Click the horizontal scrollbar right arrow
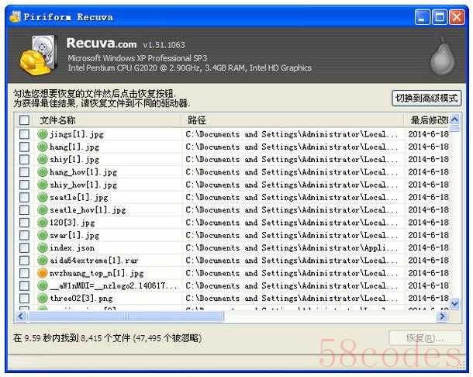 tap(442, 316)
